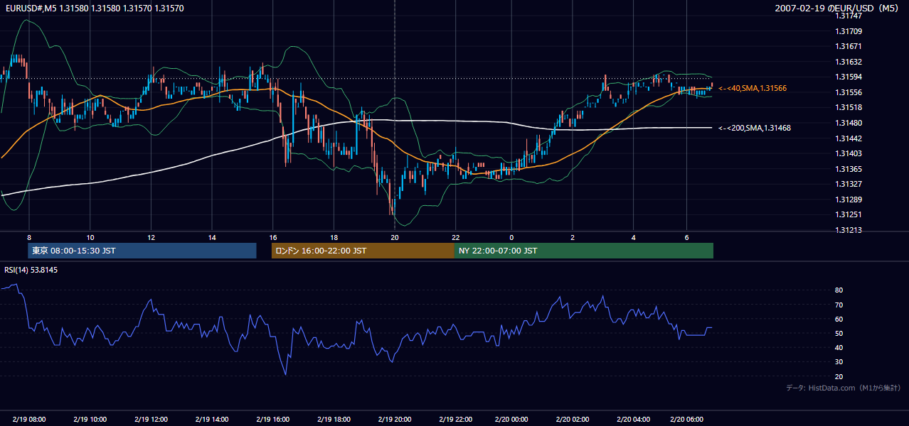Click price axis label 1.31480

pyautogui.click(x=849, y=123)
